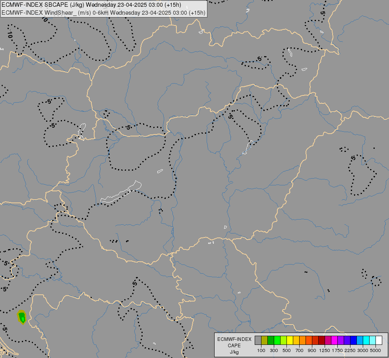Click the gray swatch in the CAPE legend
Screen dimensions: 389x358
[258, 340]
